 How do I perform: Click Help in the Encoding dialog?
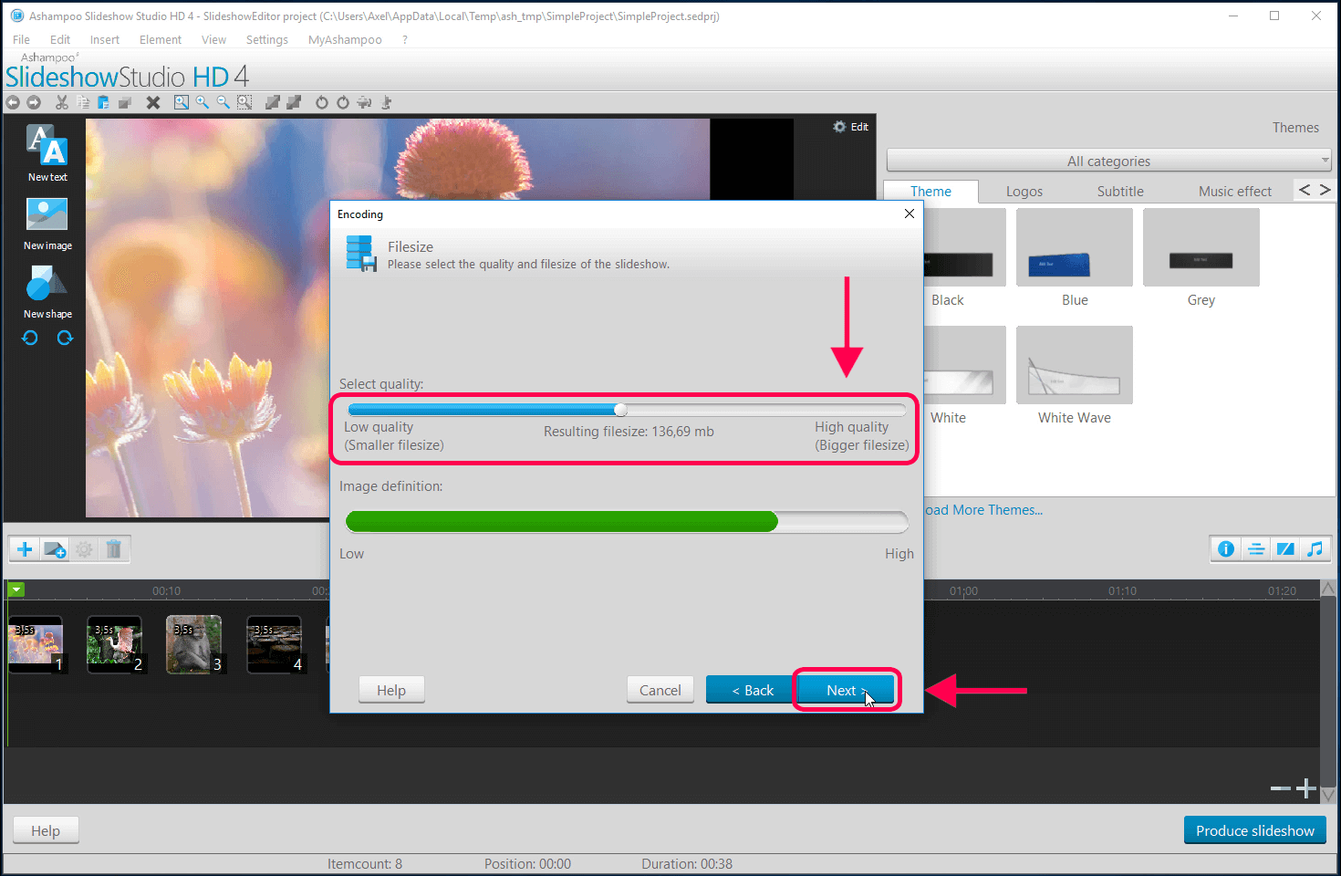pos(391,690)
